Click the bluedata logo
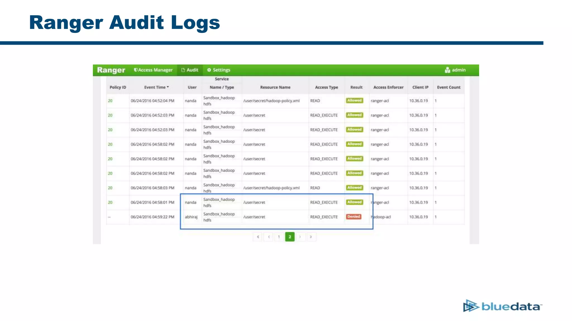Image resolution: width=572 pixels, height=321 pixels. pos(502,306)
